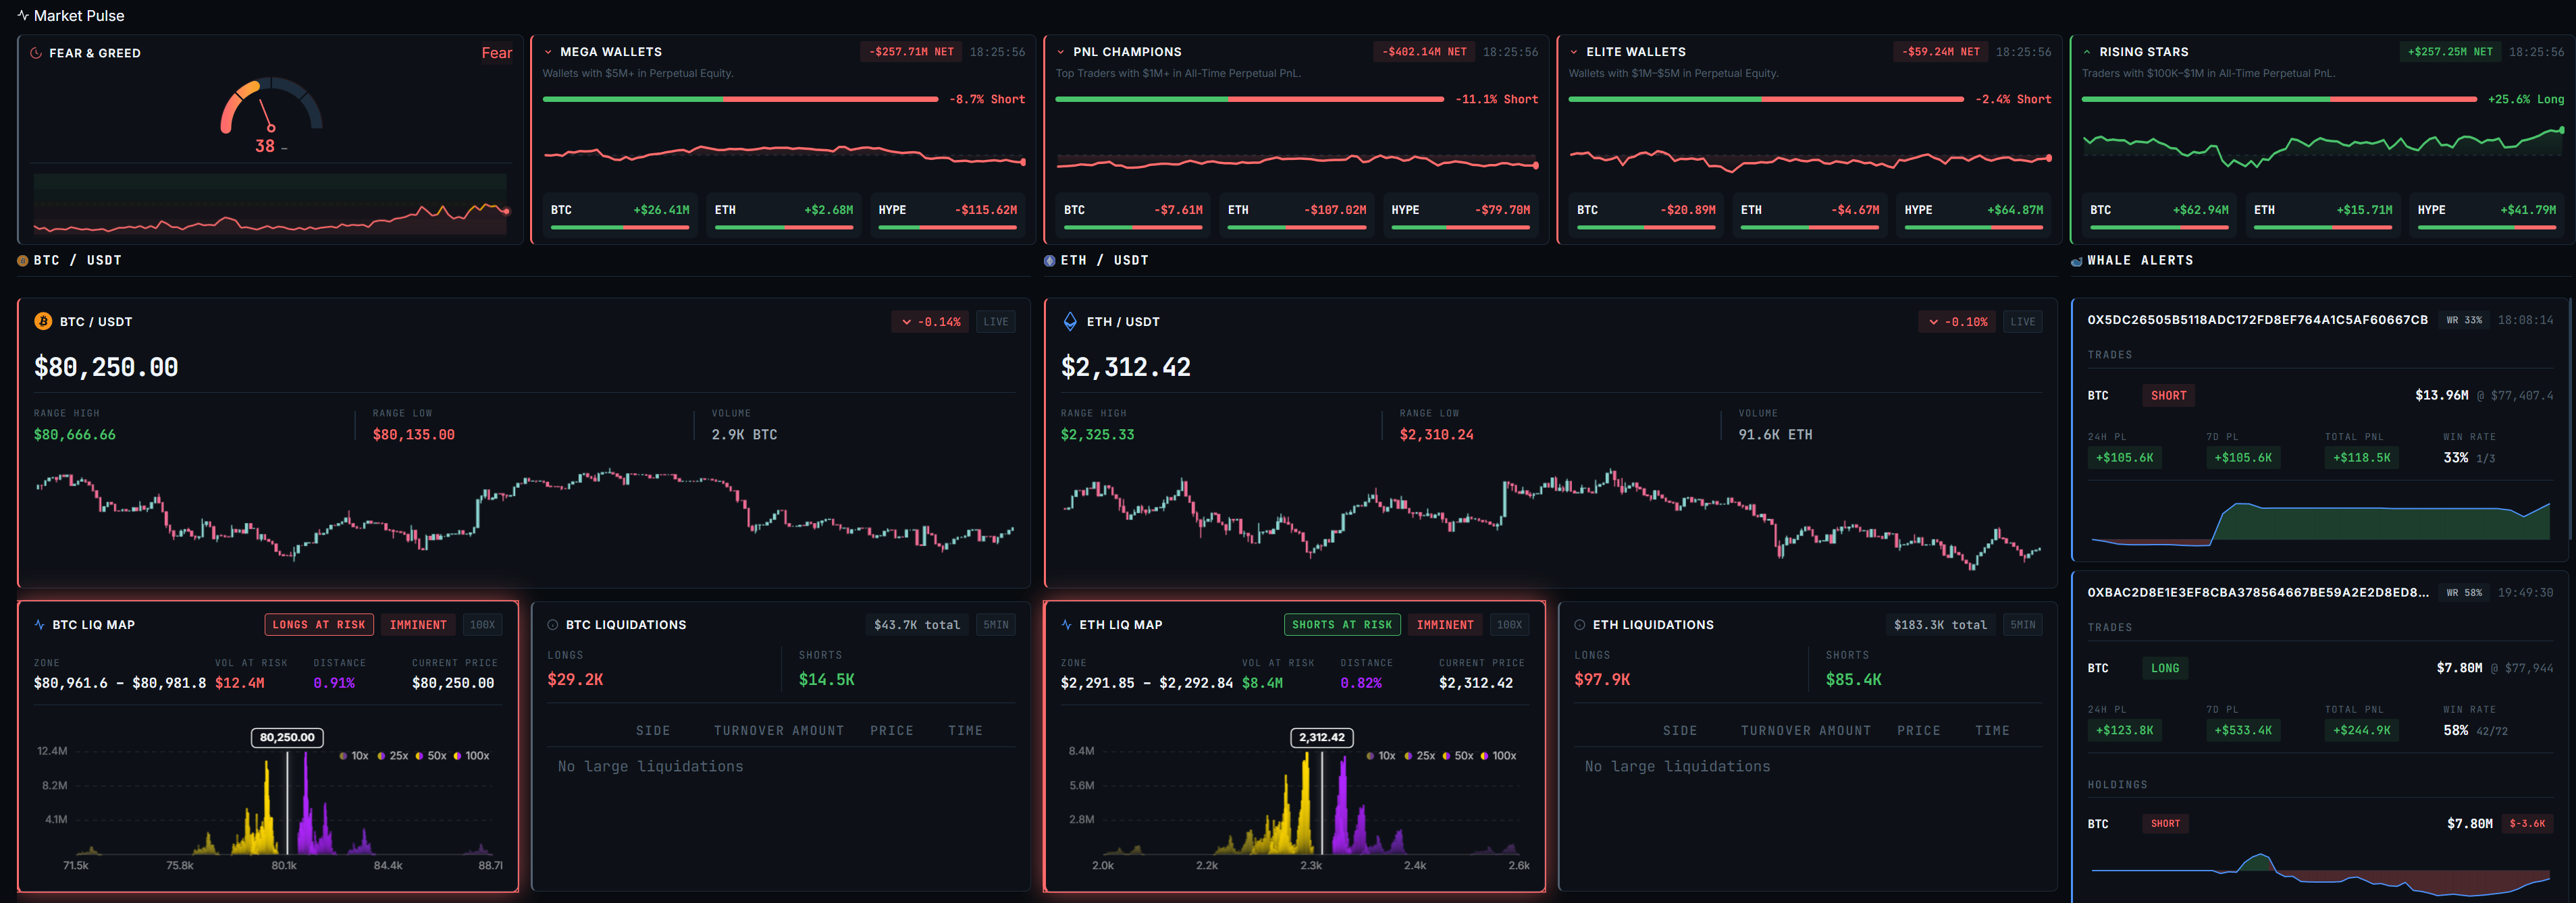Click the whale icon next to Whale Alerts
Viewport: 2576px width, 903px height.
[2076, 261]
